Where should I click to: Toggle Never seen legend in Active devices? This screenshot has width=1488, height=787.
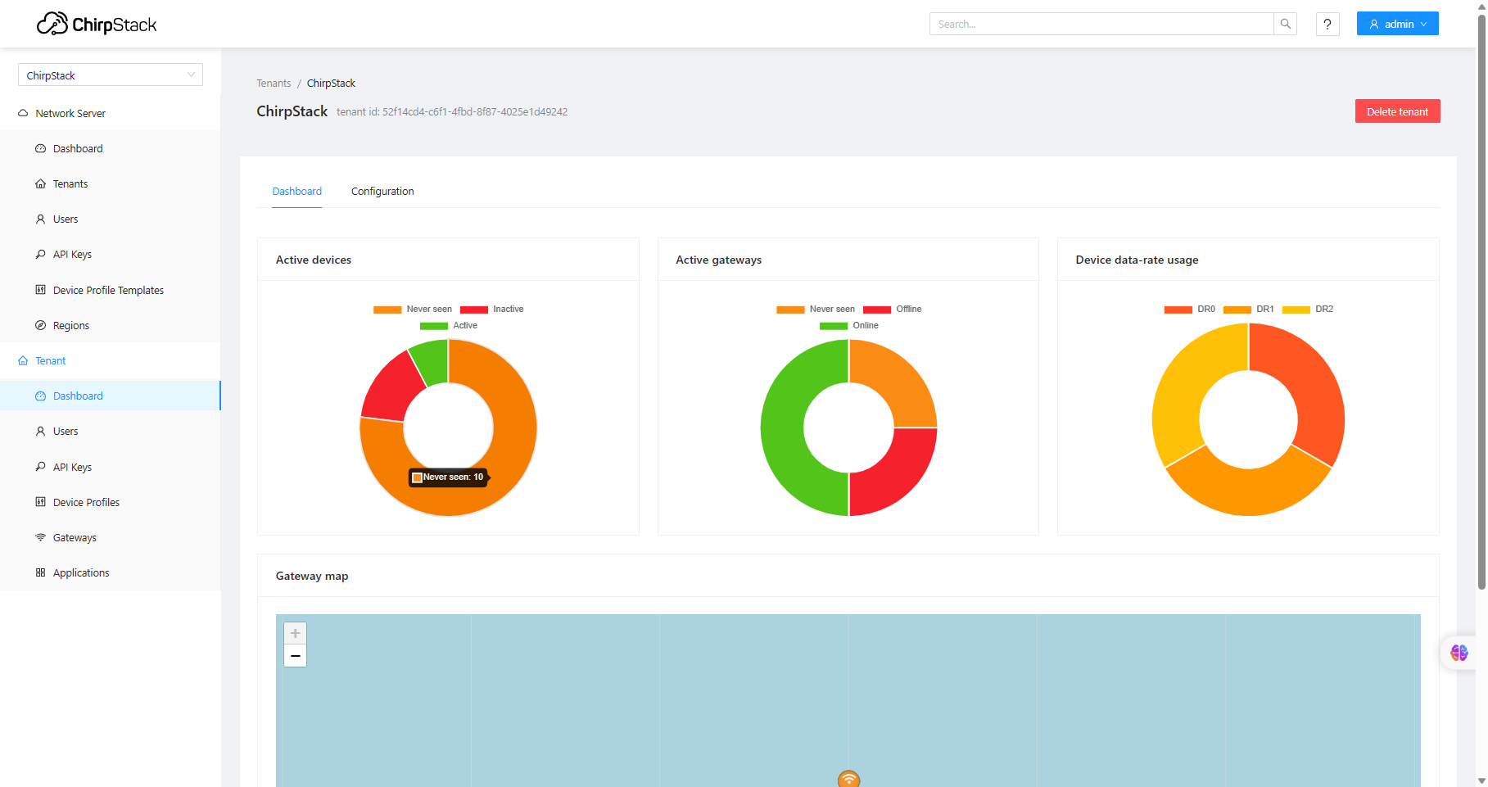coord(413,310)
